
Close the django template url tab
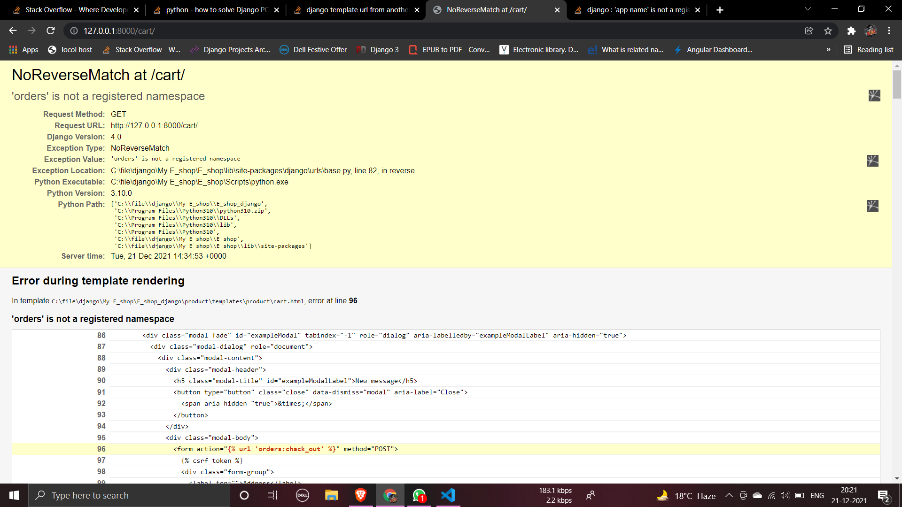pos(417,10)
